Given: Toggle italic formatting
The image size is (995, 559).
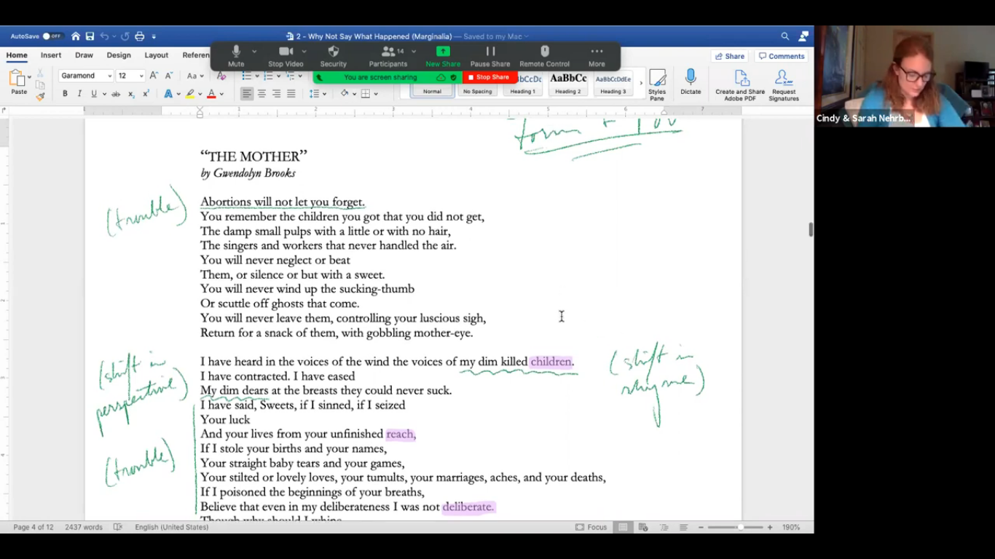Looking at the screenshot, I should point(79,94).
